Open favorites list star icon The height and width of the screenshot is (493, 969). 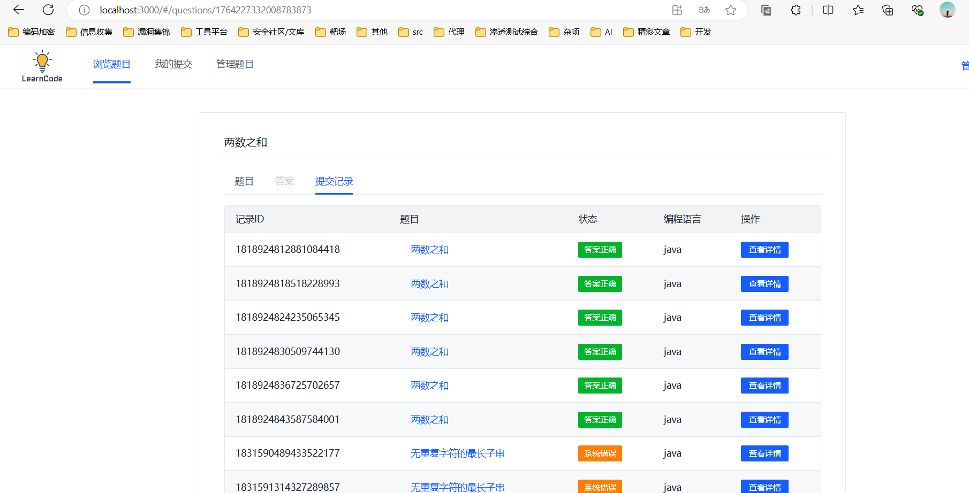pos(858,10)
